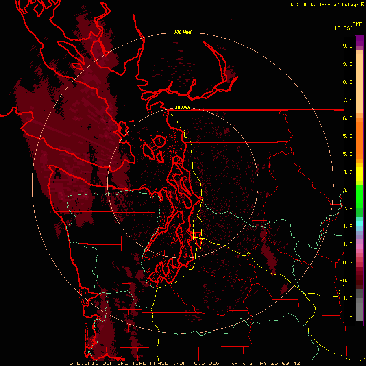This screenshot has width=366, height=366.
Task: Pick the cyan segment of the color bar
Action: coord(359,223)
